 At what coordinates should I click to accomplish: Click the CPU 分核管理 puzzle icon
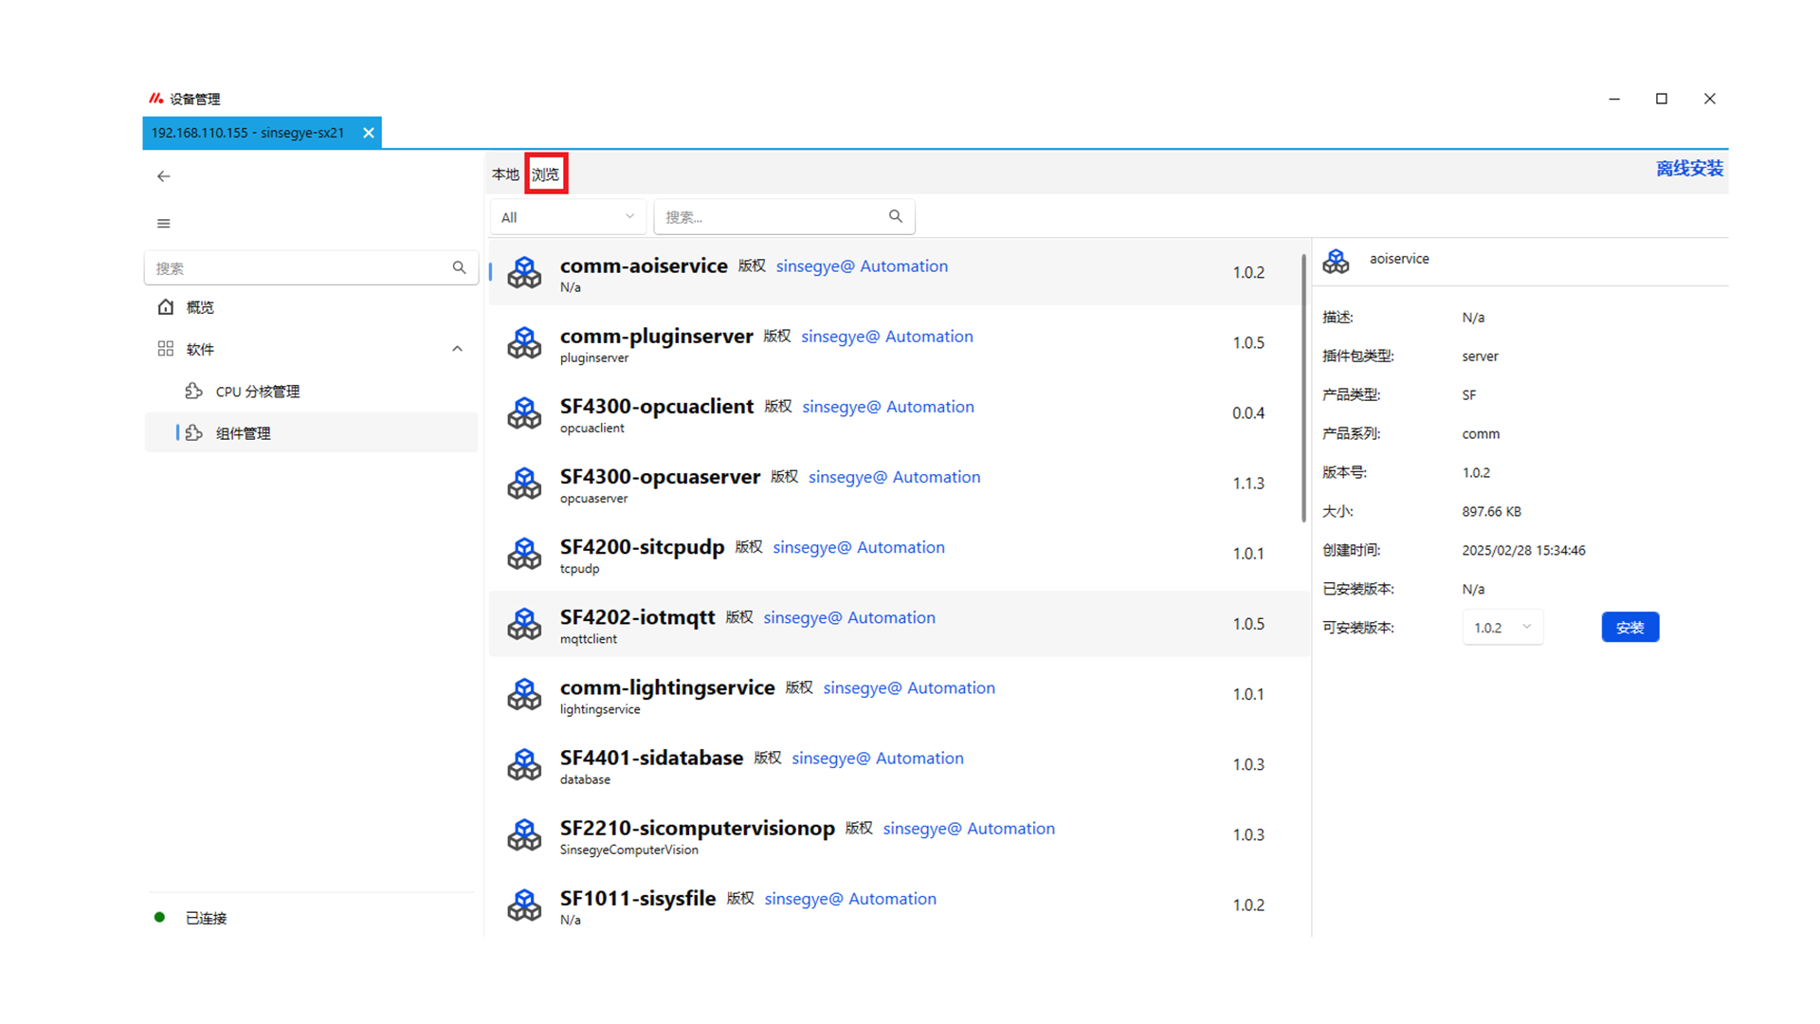pos(194,392)
